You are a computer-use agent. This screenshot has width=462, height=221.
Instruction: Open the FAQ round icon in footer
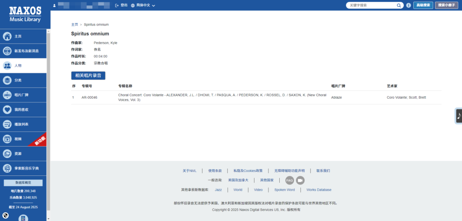(289, 180)
